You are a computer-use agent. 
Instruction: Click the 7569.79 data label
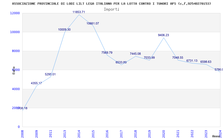(x=107, y=53)
